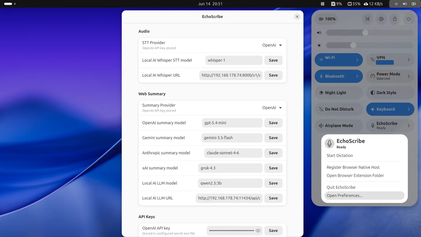The width and height of the screenshot is (421, 237).
Task: Toggle Wi-Fi quick setting
Action: (x=333, y=60)
